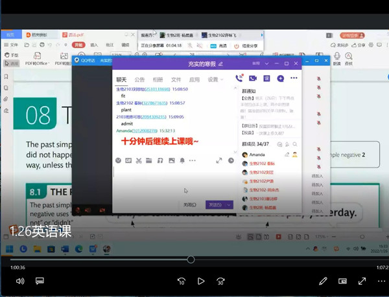
Task: Skip forward 30 seconds
Action: (220, 281)
